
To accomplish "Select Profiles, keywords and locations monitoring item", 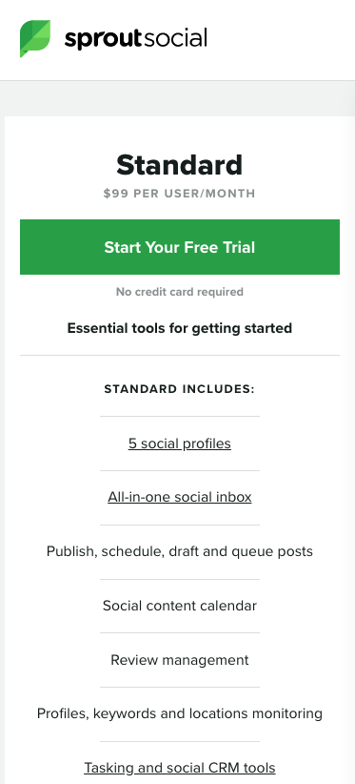I will 180,713.
